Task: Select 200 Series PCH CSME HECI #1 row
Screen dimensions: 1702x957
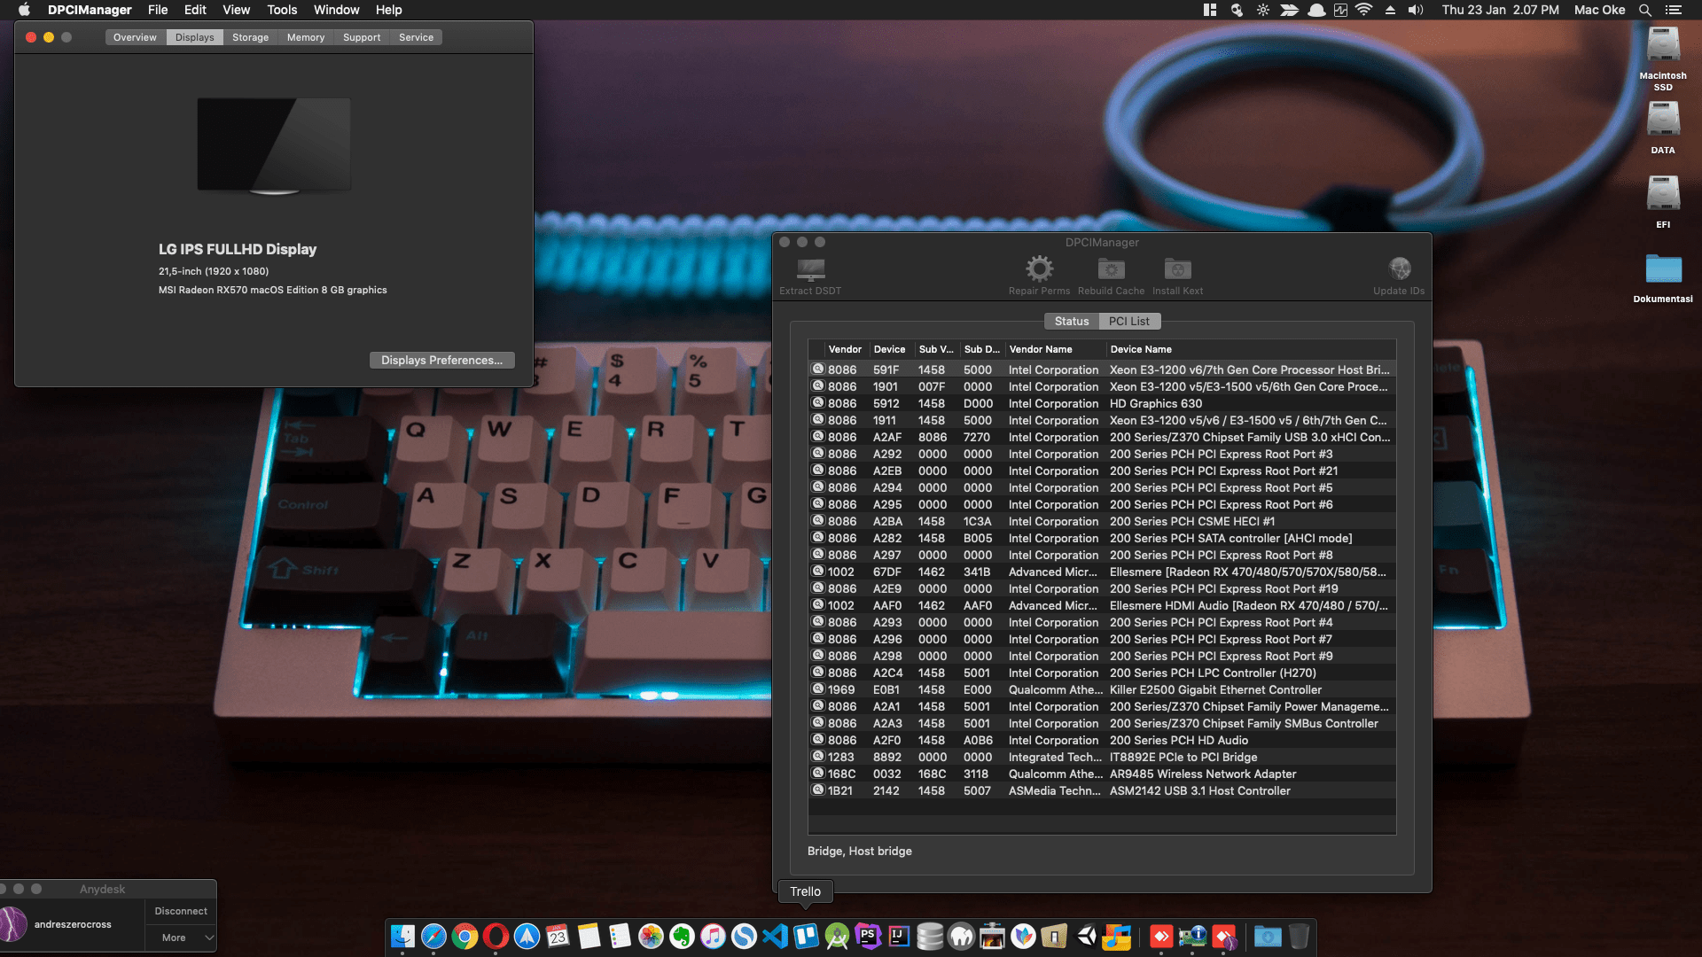Action: (1102, 521)
